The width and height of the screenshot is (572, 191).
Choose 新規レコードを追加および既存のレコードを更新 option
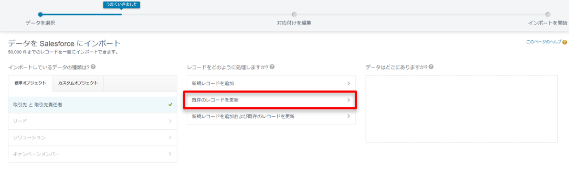271,117
